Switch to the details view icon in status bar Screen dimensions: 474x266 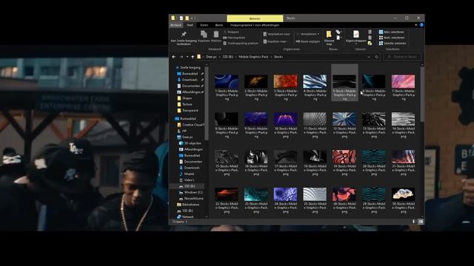[x=413, y=222]
